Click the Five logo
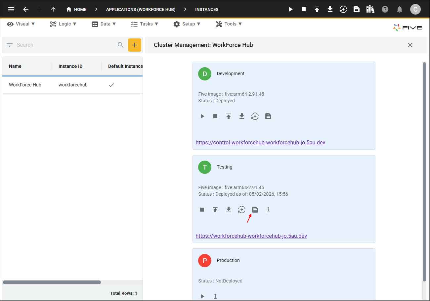The image size is (430, 301). [x=408, y=27]
